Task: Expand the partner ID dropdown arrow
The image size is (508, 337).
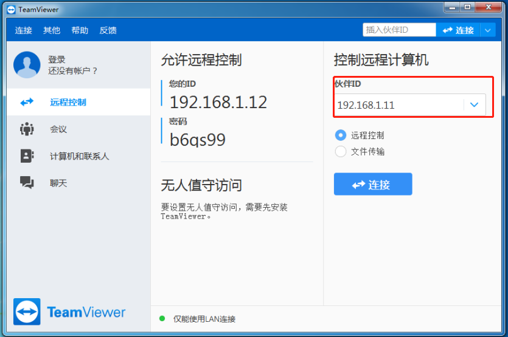Action: 475,105
